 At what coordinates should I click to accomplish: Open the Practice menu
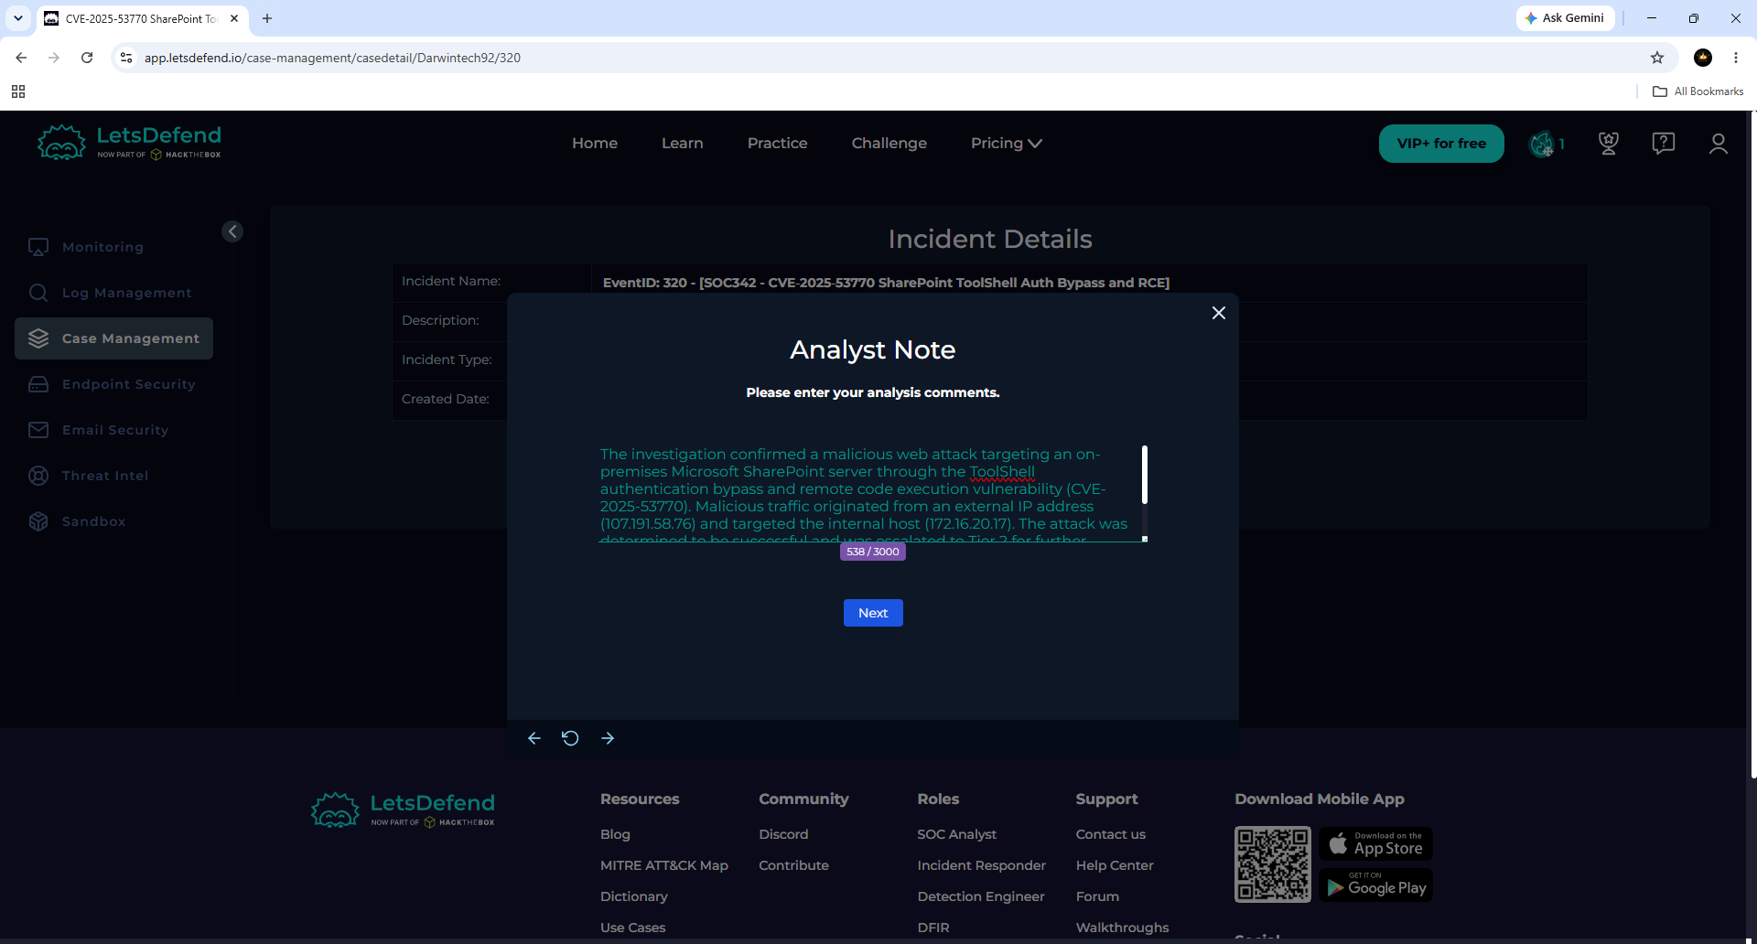(778, 144)
